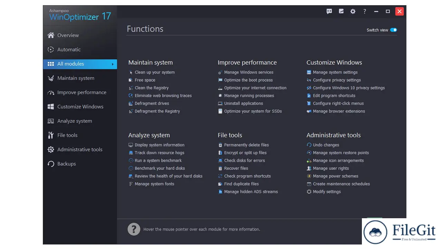Click the Analyze system monitor icon
The image size is (442, 249).
51,121
